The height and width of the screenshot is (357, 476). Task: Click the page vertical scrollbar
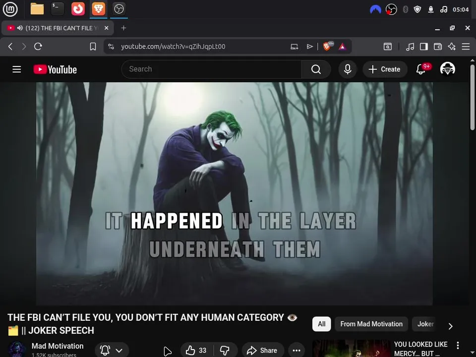473,98
